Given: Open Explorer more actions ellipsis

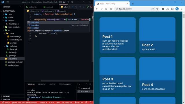Looking at the screenshot, I should 21,7.
